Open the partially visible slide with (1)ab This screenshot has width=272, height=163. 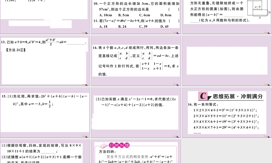click(45, 17)
